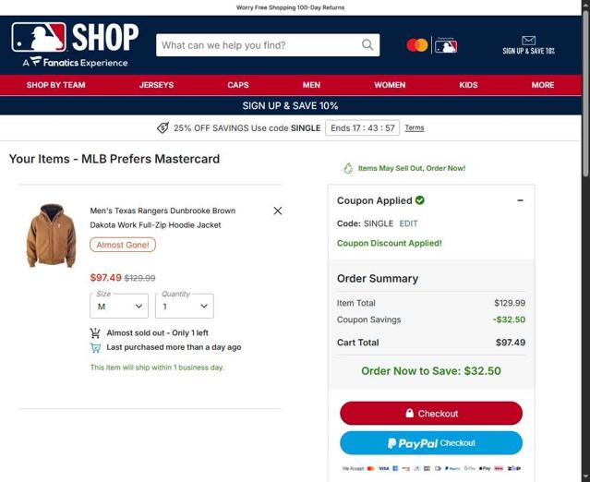Click the search magnifying glass icon
This screenshot has width=590, height=482.
[367, 45]
